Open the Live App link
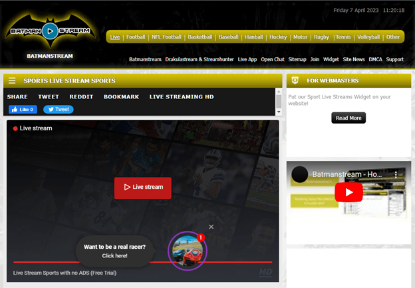The image size is (415, 288). [247, 59]
